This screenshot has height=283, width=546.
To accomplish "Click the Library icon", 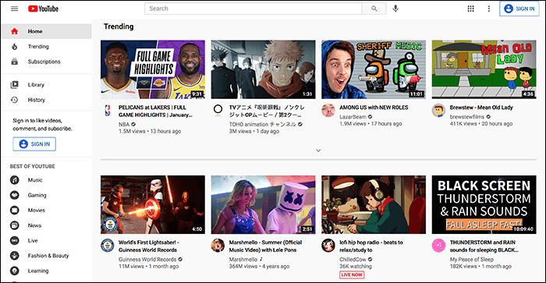I will coord(14,84).
